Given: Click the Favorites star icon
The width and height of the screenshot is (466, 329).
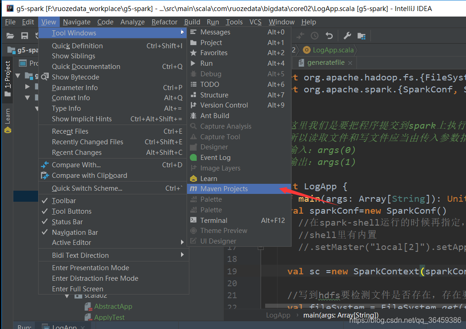Looking at the screenshot, I should 193,52.
